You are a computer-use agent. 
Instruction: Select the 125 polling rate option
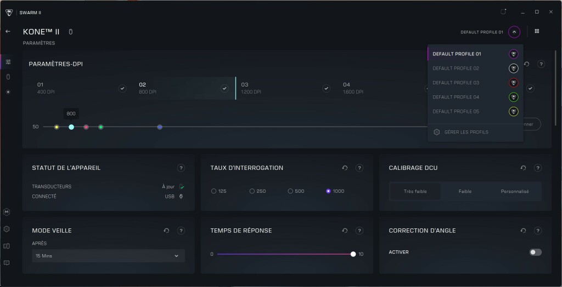click(219, 191)
